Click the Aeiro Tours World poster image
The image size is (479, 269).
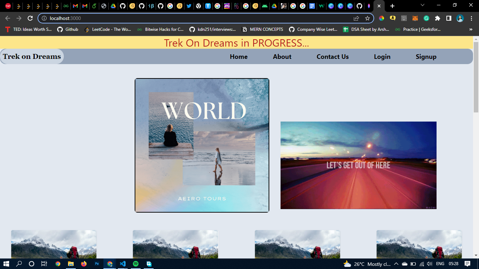click(202, 145)
